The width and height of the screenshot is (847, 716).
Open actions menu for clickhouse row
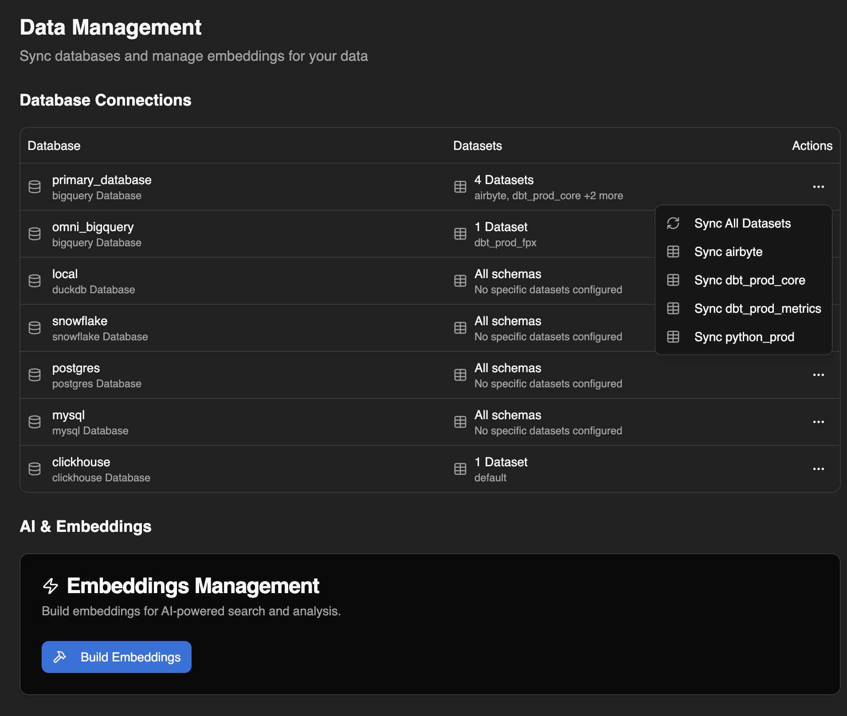click(x=818, y=469)
